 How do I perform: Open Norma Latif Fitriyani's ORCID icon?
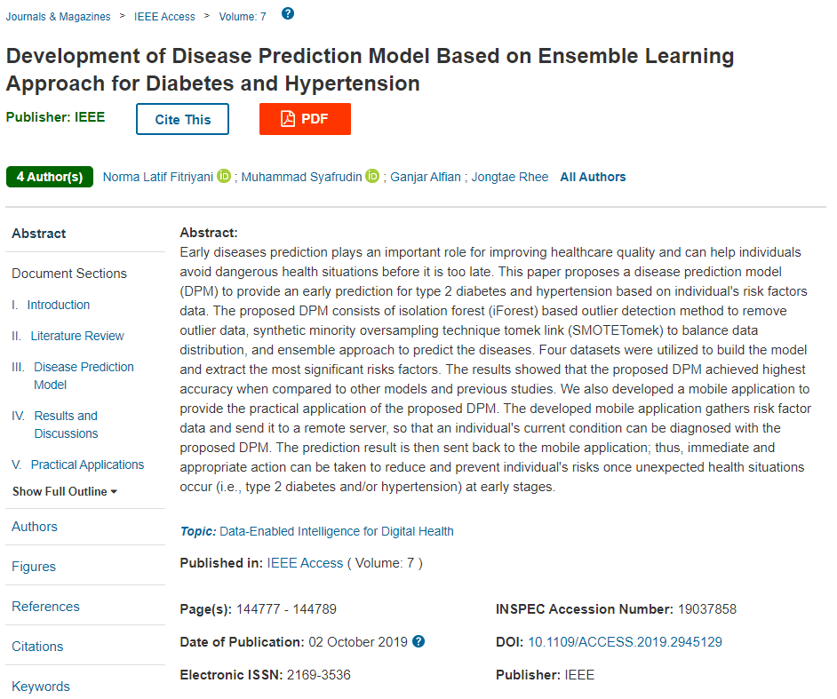click(x=224, y=177)
